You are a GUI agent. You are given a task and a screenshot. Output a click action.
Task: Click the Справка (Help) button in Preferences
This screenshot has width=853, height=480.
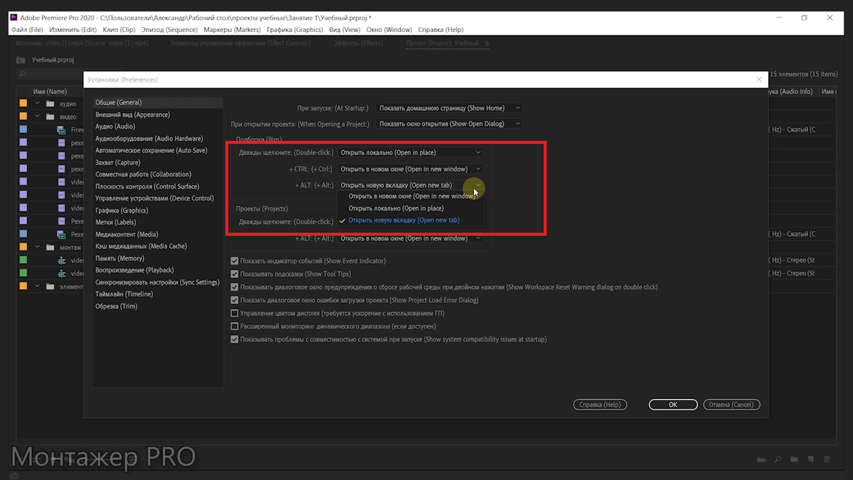click(x=600, y=405)
